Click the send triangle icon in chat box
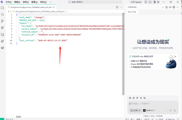182x120 pixels. pos(175,110)
